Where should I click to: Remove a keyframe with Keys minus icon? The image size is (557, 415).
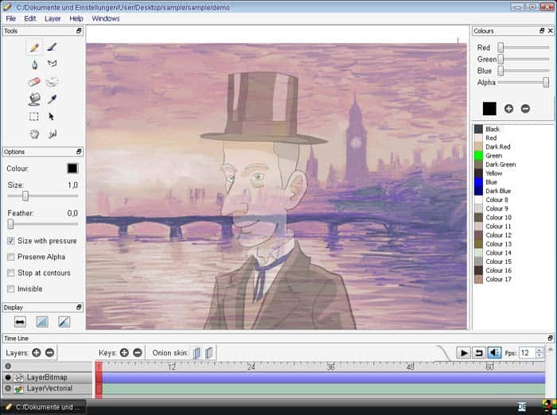coord(138,352)
